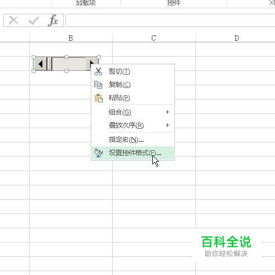Click the scrollbar control's thumb
Image resolution: width=275 pixels, height=275 pixels.
click(x=50, y=64)
